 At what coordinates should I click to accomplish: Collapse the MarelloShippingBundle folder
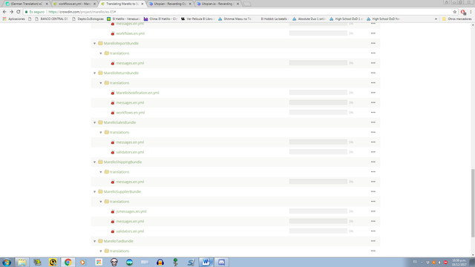pyautogui.click(x=94, y=162)
